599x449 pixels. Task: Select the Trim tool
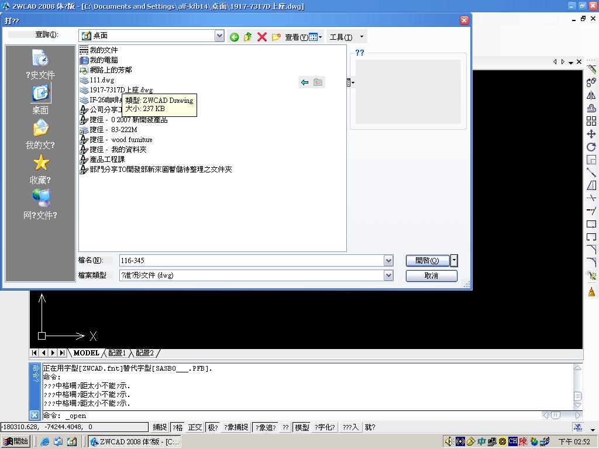coord(591,198)
